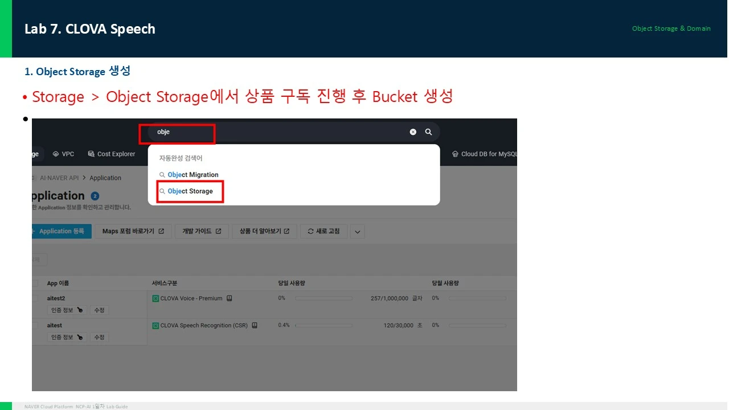Open Cloud DB for MySQL shortcut
The width and height of the screenshot is (729, 410).
pyautogui.click(x=485, y=154)
